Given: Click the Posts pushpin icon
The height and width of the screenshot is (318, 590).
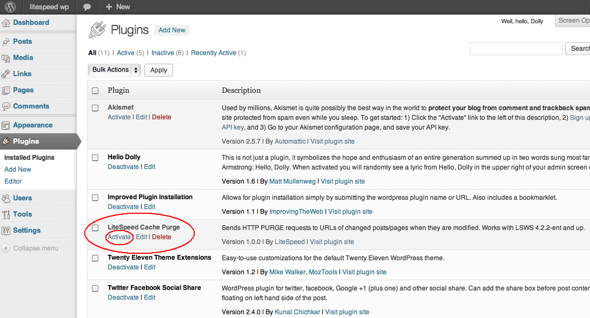Looking at the screenshot, I should [x=5, y=42].
